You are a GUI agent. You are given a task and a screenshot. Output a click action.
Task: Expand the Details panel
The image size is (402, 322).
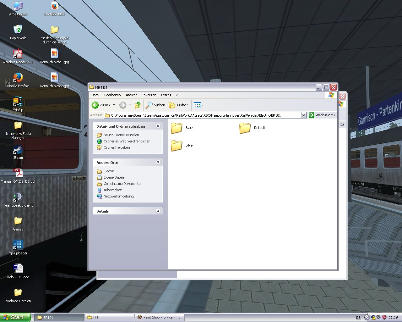pyautogui.click(x=158, y=211)
